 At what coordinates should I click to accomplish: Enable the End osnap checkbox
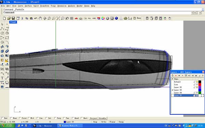click(x=2, y=118)
